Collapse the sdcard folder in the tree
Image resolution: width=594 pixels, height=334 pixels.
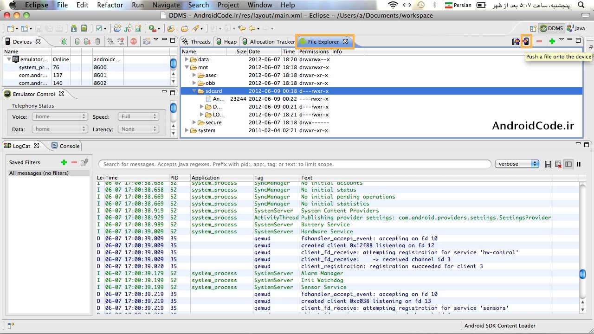[195, 91]
